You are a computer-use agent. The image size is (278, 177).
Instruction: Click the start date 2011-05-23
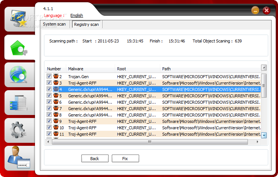[108, 41]
